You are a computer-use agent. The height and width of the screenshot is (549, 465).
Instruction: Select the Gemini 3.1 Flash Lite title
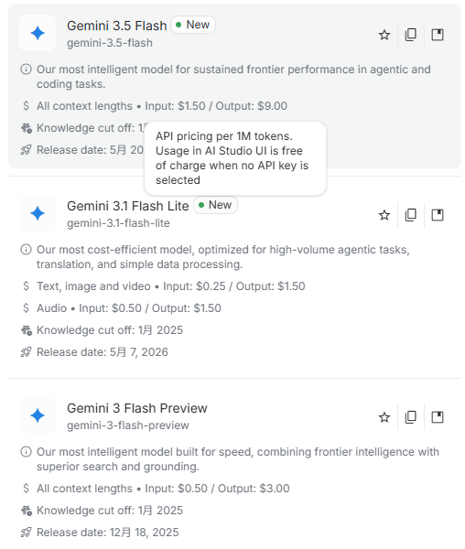pos(128,206)
